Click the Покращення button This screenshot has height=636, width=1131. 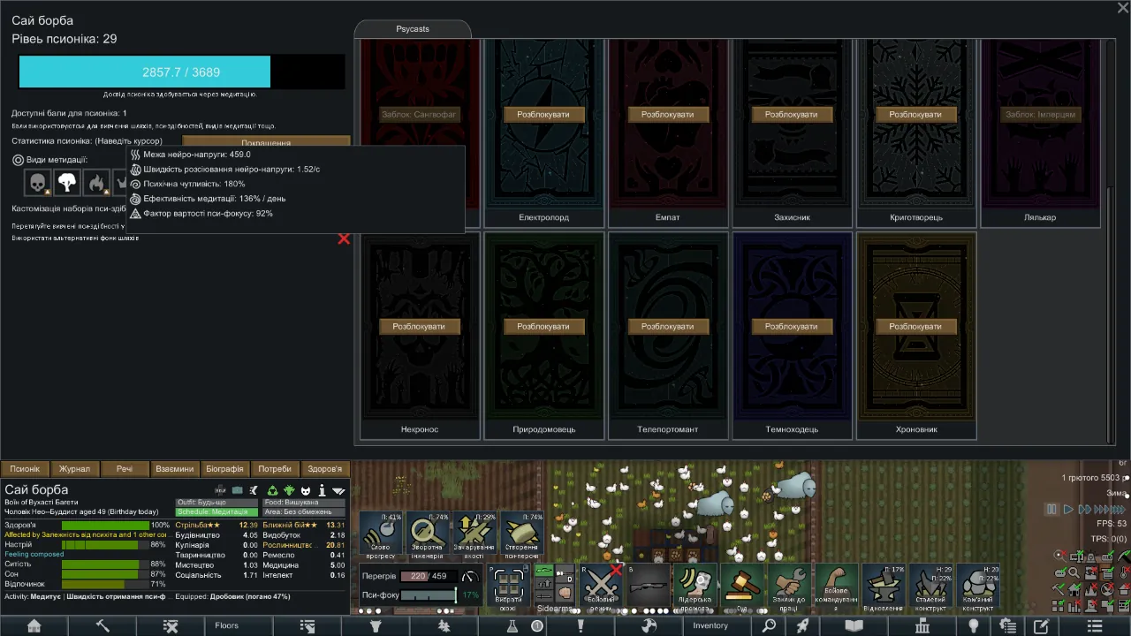266,142
